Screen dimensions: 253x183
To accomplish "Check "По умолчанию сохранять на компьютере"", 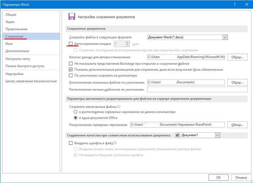I will tap(71, 76).
